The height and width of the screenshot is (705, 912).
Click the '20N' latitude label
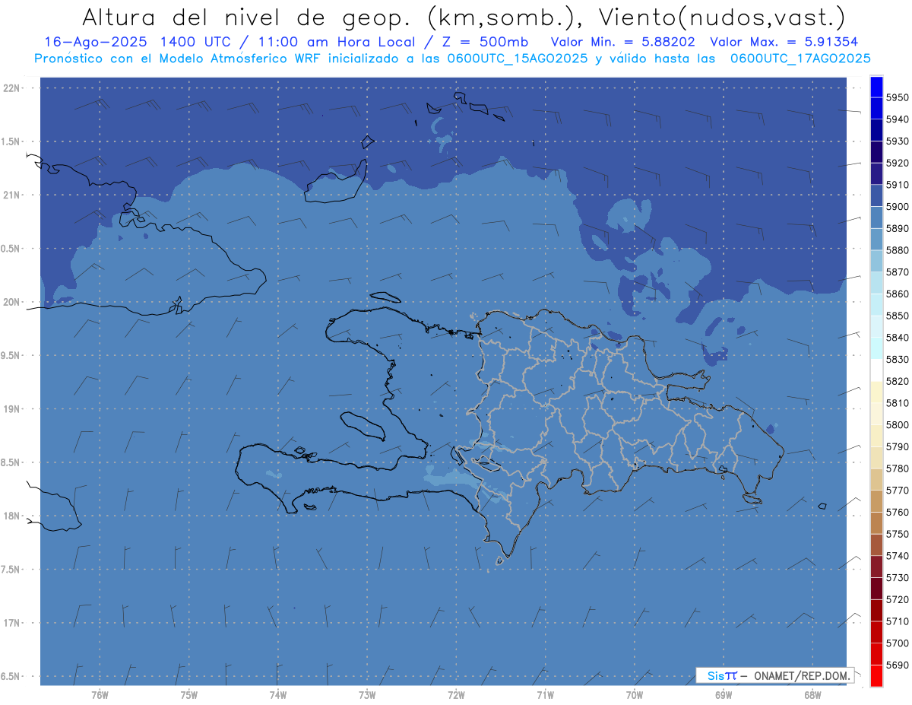12,302
